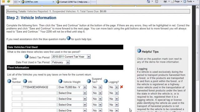Open the Select Tax Period dropdown
The height and width of the screenshot is (112, 200).
71,57
